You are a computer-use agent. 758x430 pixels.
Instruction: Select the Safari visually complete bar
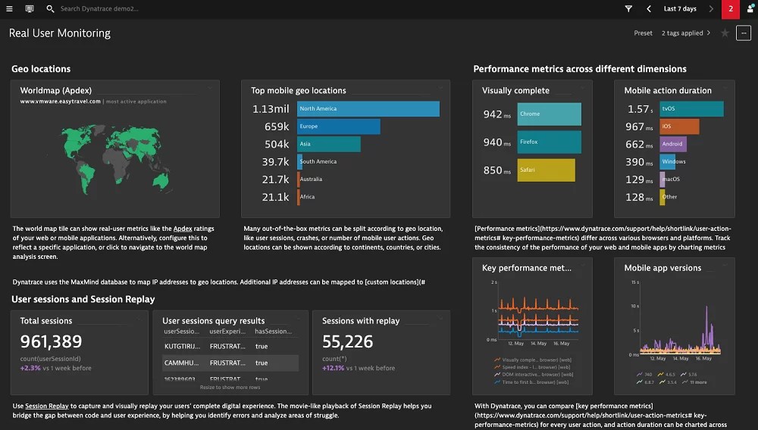(x=547, y=170)
